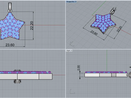Select the purple gemstone layer in Front view

(25, 72)
